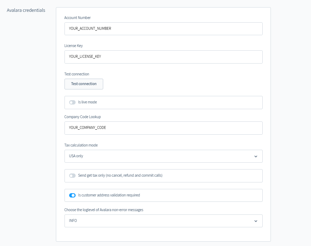
Task: Click the License Key field label
Action: click(73, 46)
